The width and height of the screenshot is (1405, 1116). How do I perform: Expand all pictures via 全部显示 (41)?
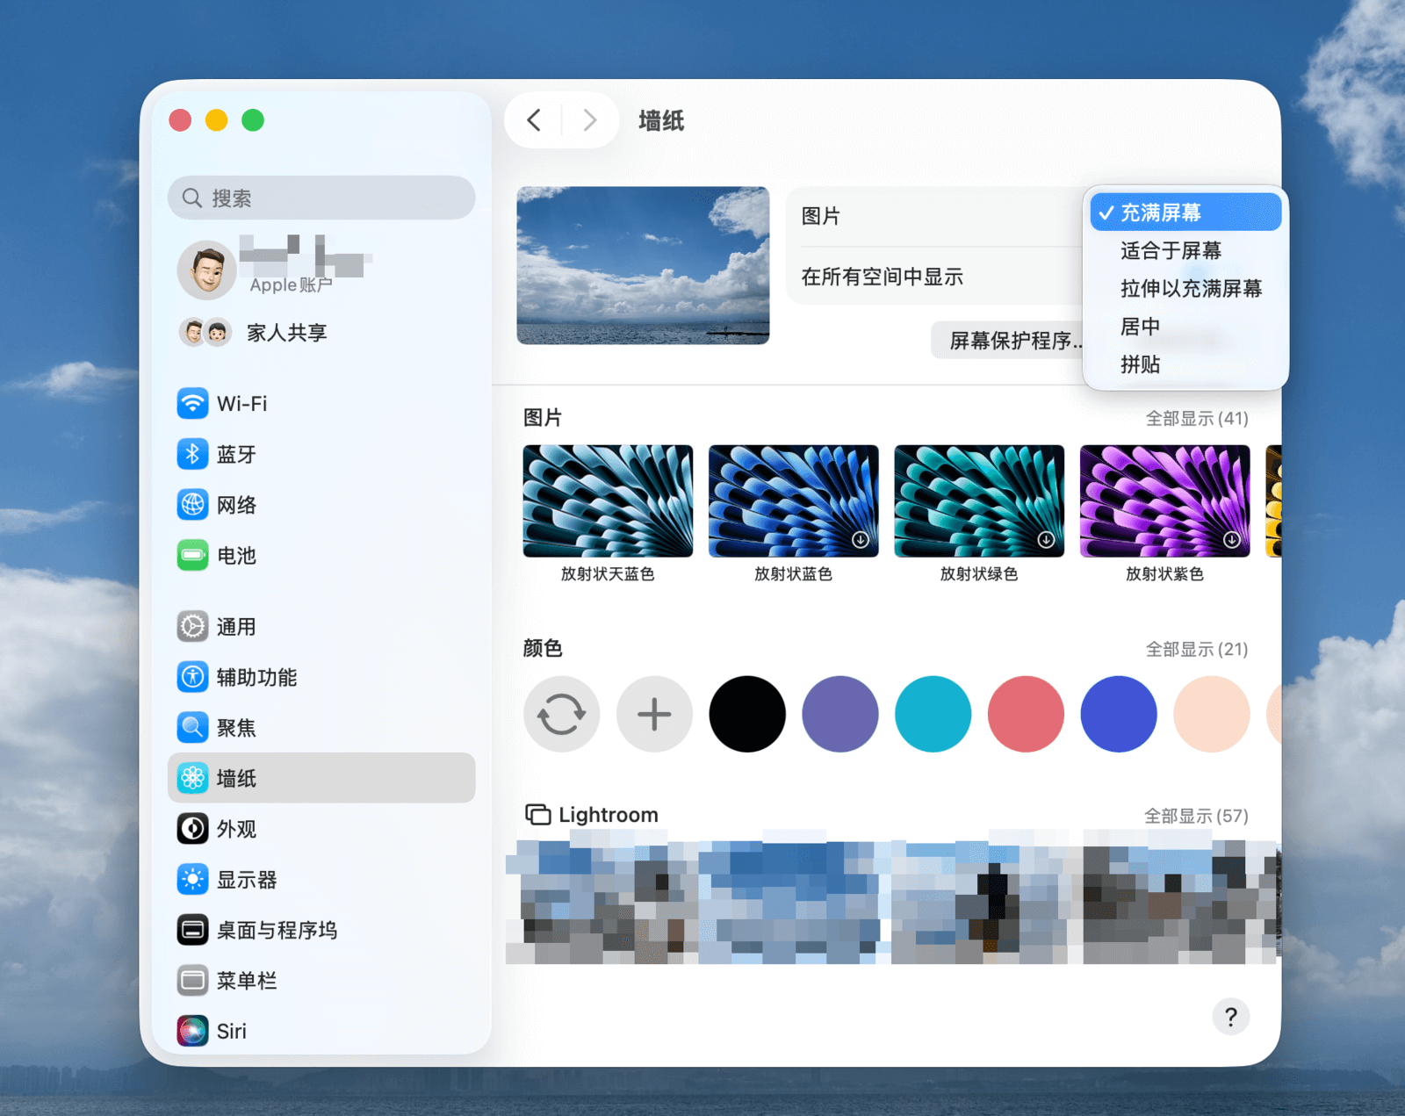pyautogui.click(x=1196, y=419)
